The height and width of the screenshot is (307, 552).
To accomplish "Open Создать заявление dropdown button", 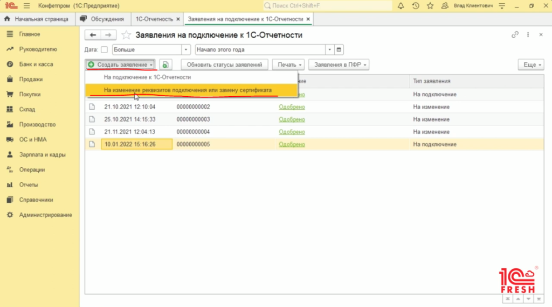I will pyautogui.click(x=120, y=65).
